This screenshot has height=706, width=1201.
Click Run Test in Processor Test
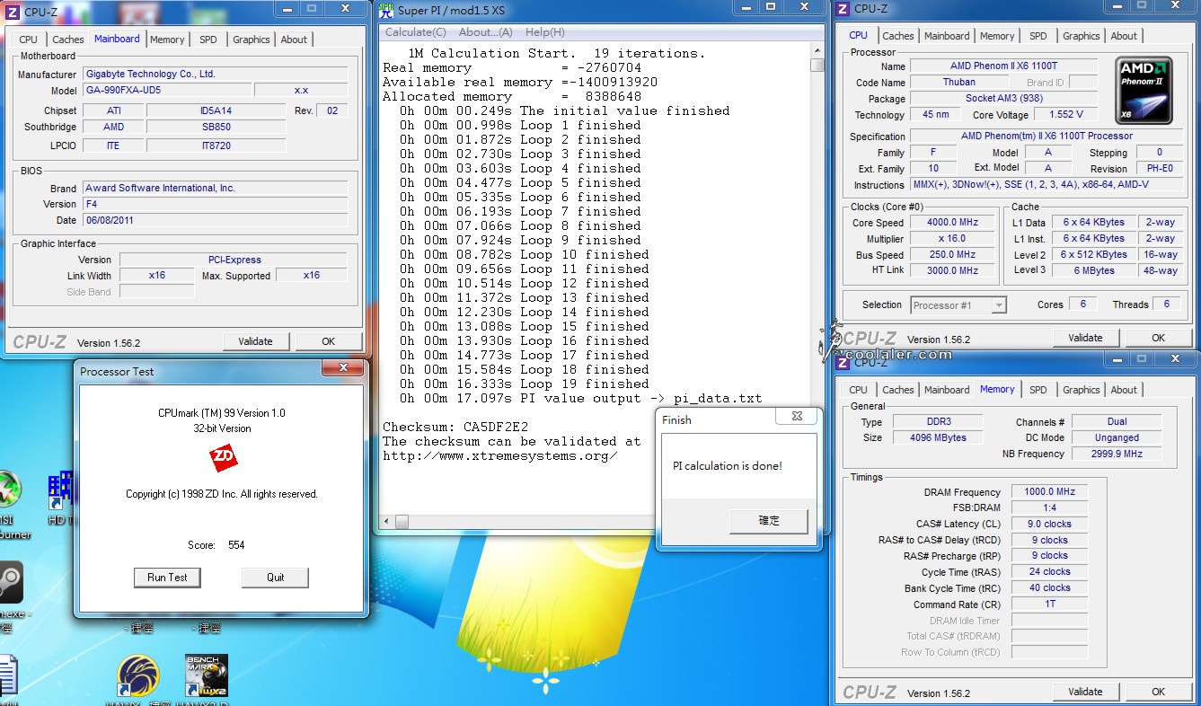click(x=167, y=578)
